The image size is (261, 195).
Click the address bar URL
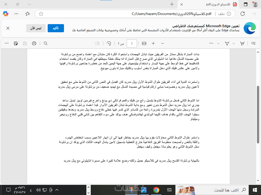point(172,14)
